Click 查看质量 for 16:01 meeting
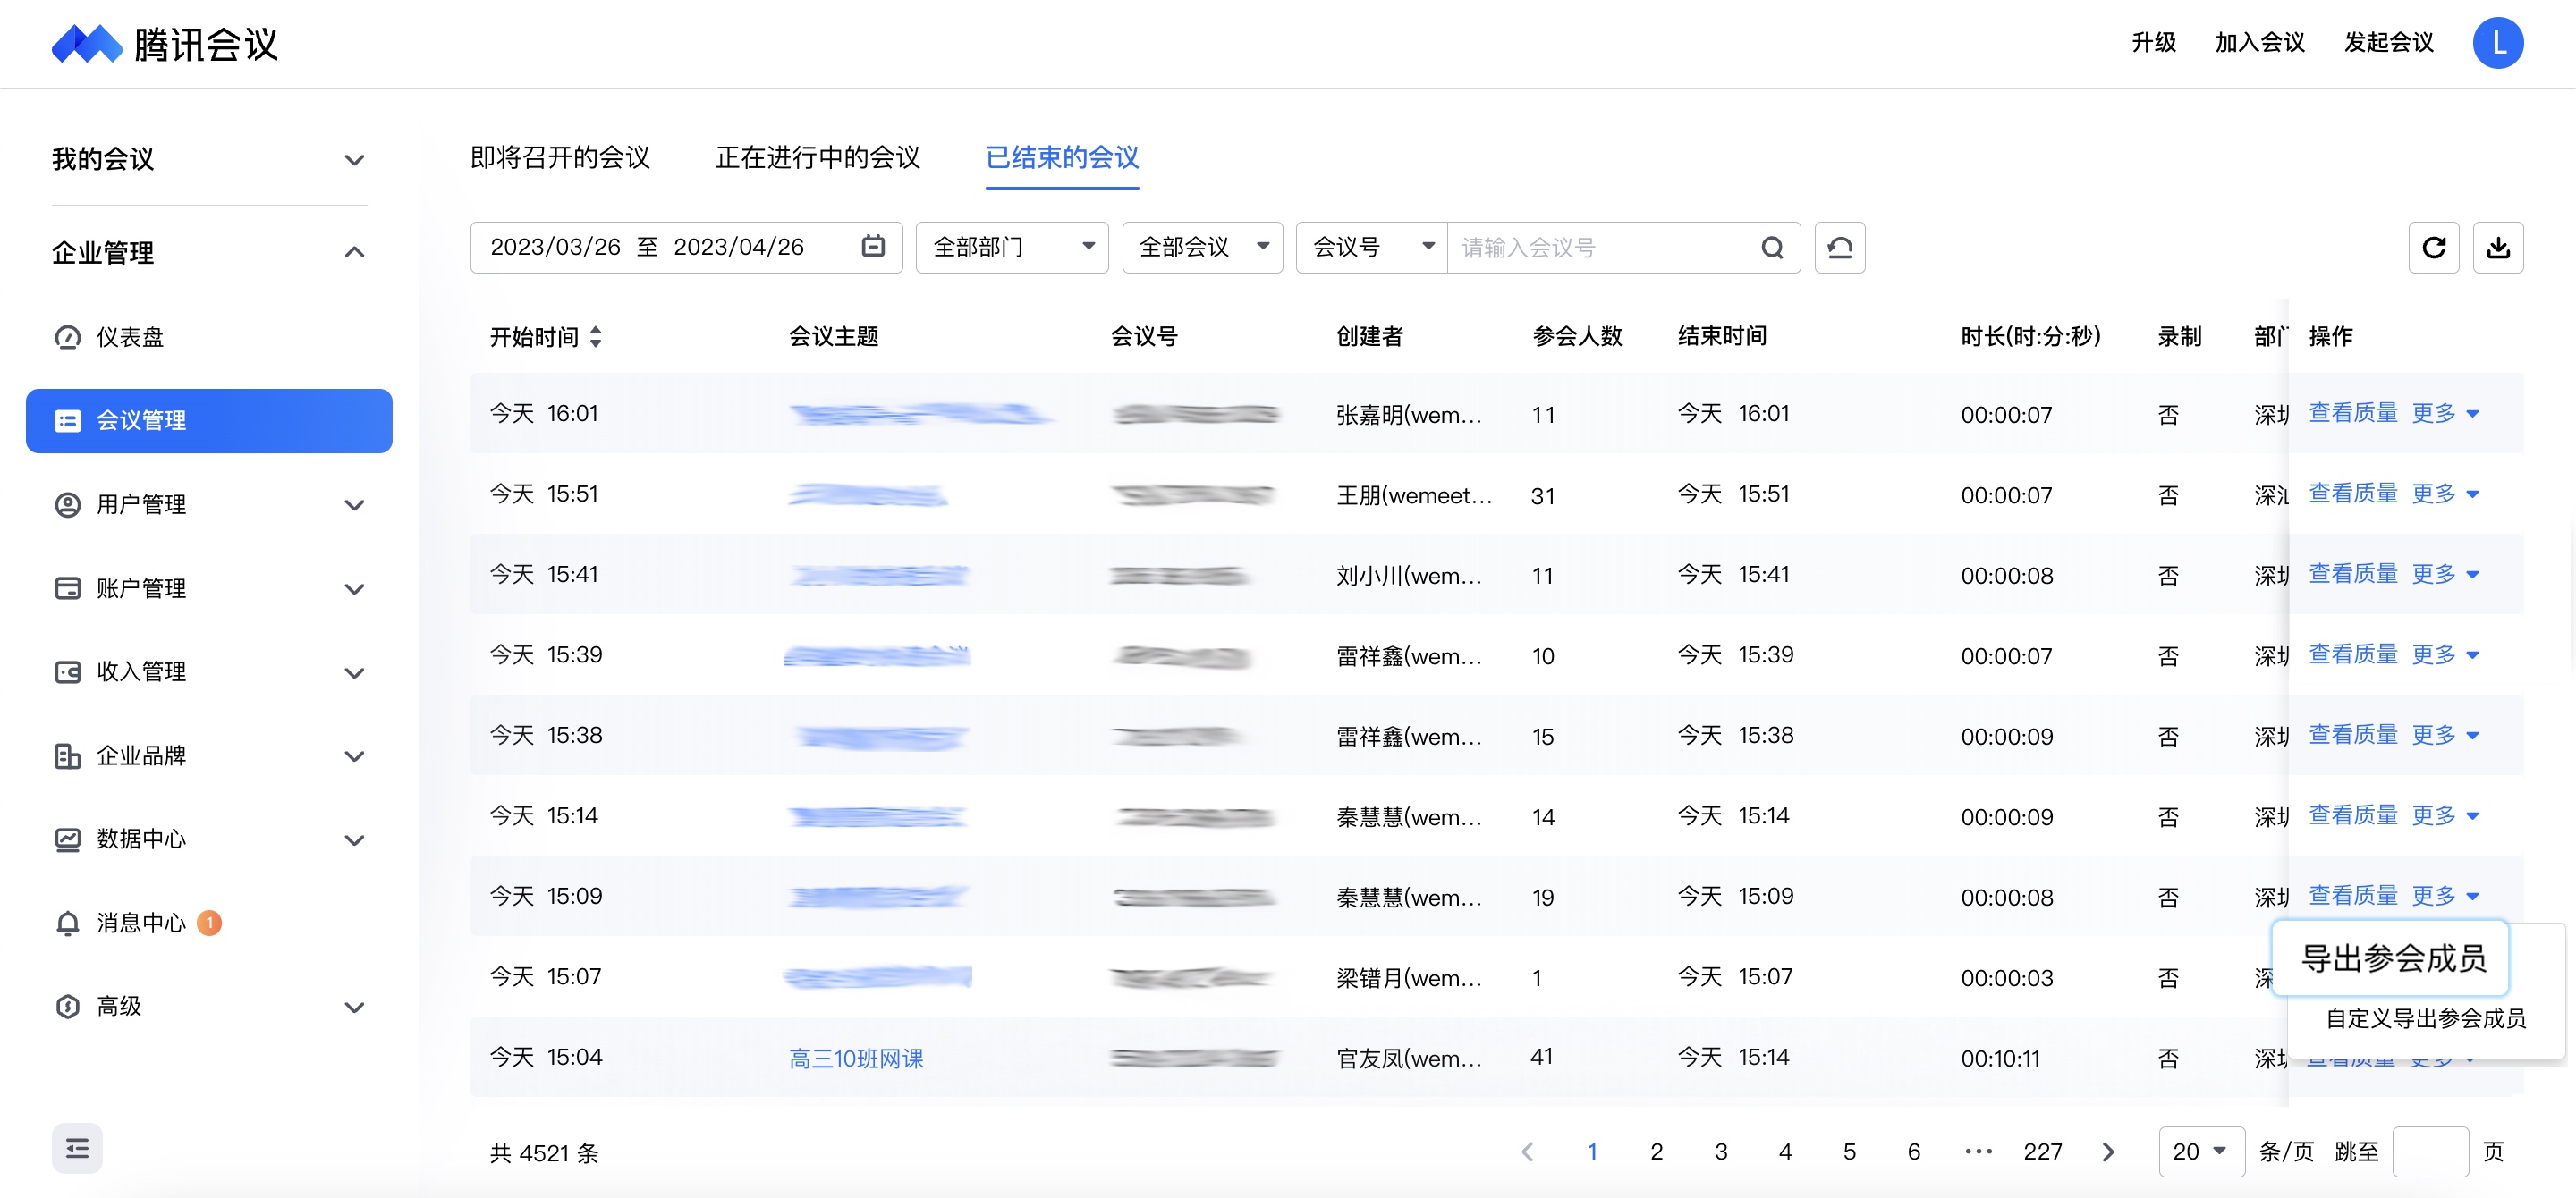Screen dimensions: 2576x1198 [x=2353, y=414]
